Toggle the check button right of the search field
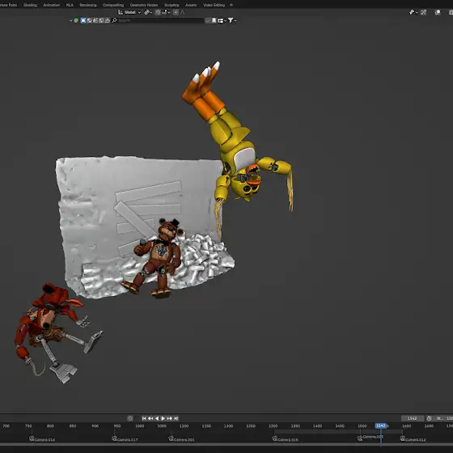 pyautogui.click(x=208, y=20)
